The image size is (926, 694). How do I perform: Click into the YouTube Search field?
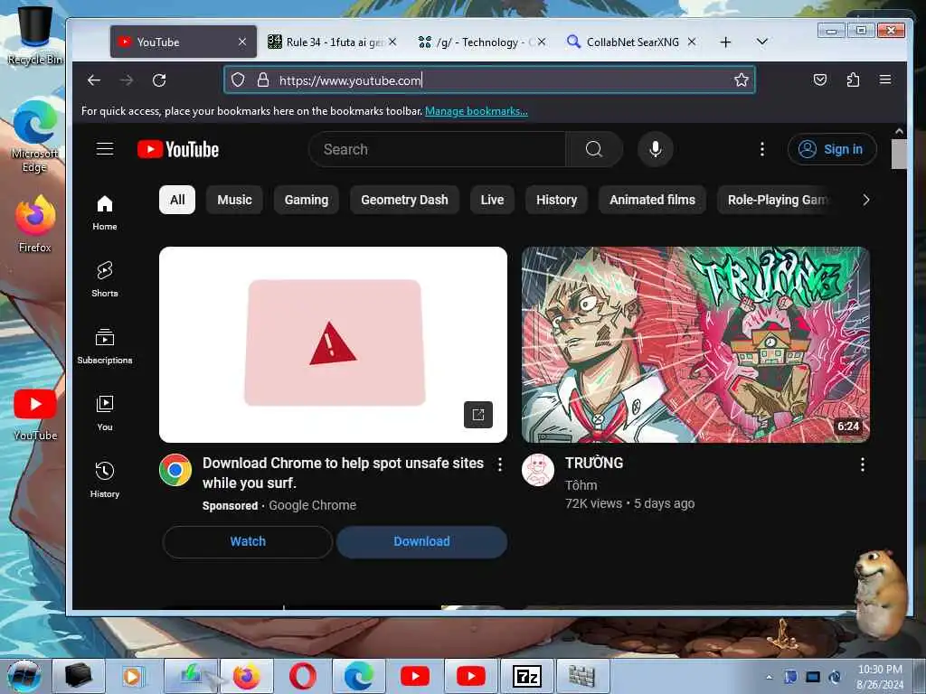437,149
